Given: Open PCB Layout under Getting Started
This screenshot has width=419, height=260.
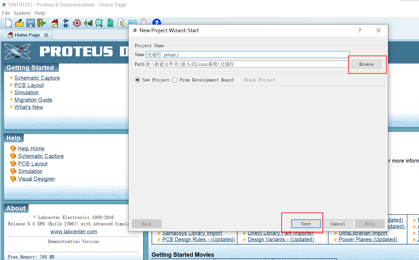Looking at the screenshot, I should 29,85.
